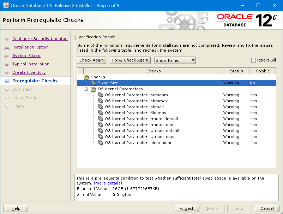Click the Fixable column header
Image resolution: width=283 pixels, height=214 pixels.
coord(263,71)
